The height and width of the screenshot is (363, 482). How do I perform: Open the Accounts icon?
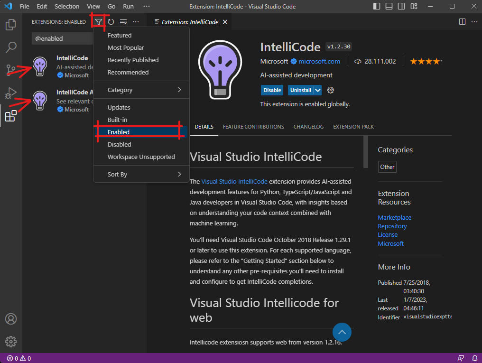pos(11,319)
